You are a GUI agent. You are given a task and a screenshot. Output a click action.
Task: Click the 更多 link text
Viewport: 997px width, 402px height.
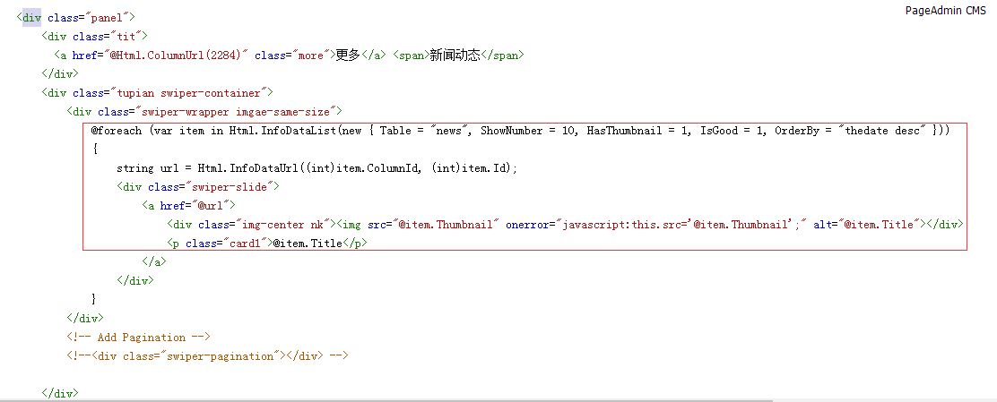[347, 56]
